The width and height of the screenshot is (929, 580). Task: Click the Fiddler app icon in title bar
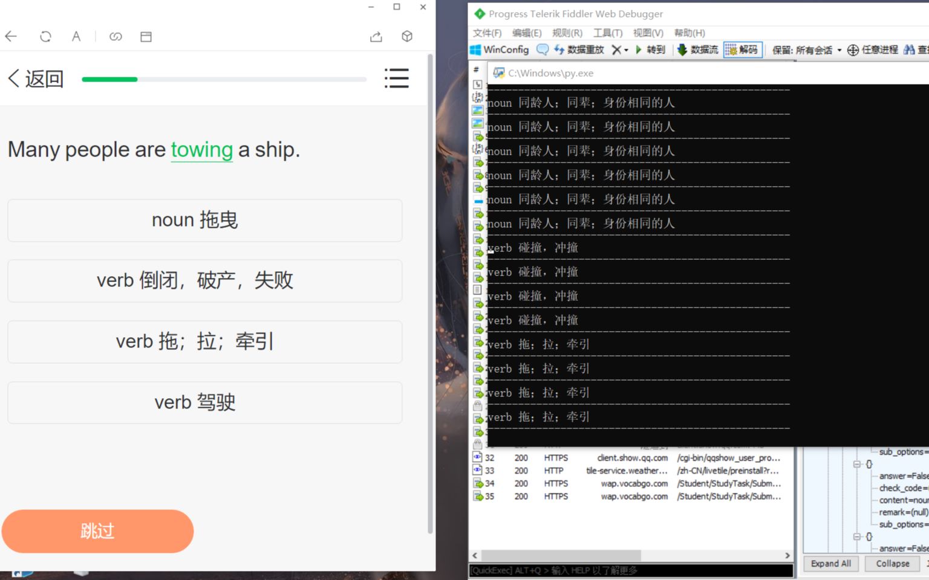480,13
